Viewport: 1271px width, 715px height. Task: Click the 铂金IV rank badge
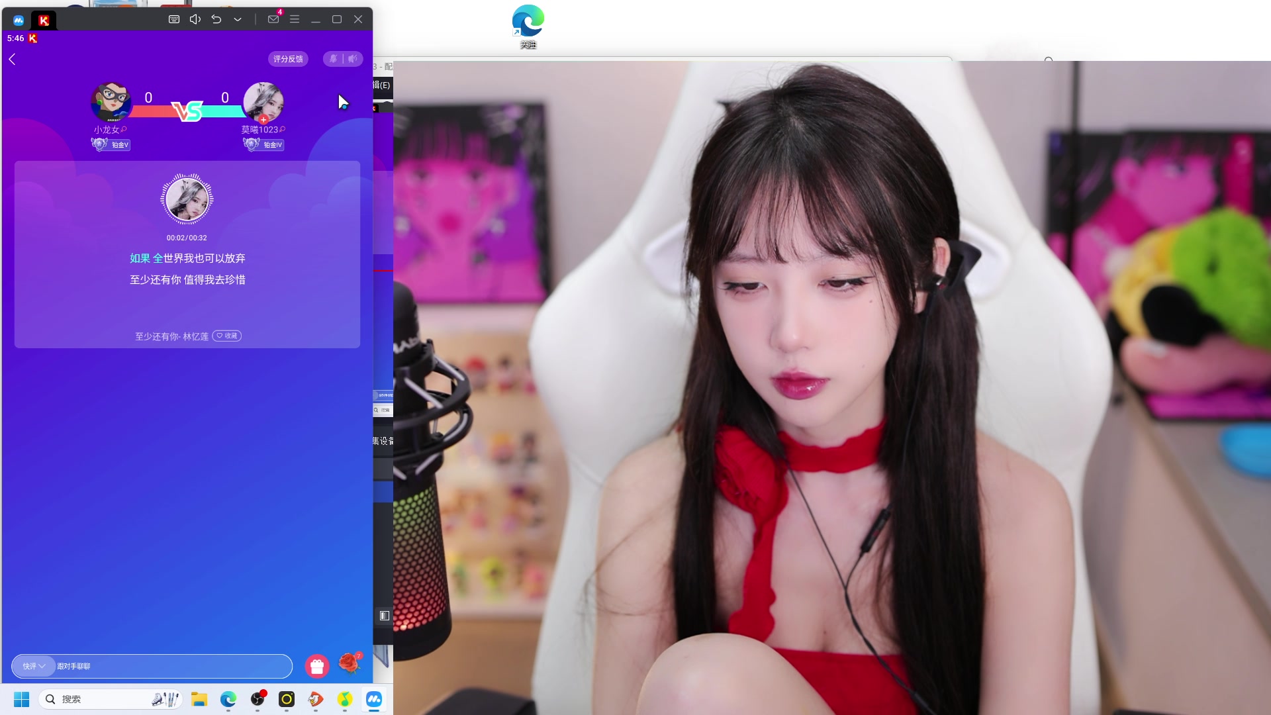(x=263, y=144)
